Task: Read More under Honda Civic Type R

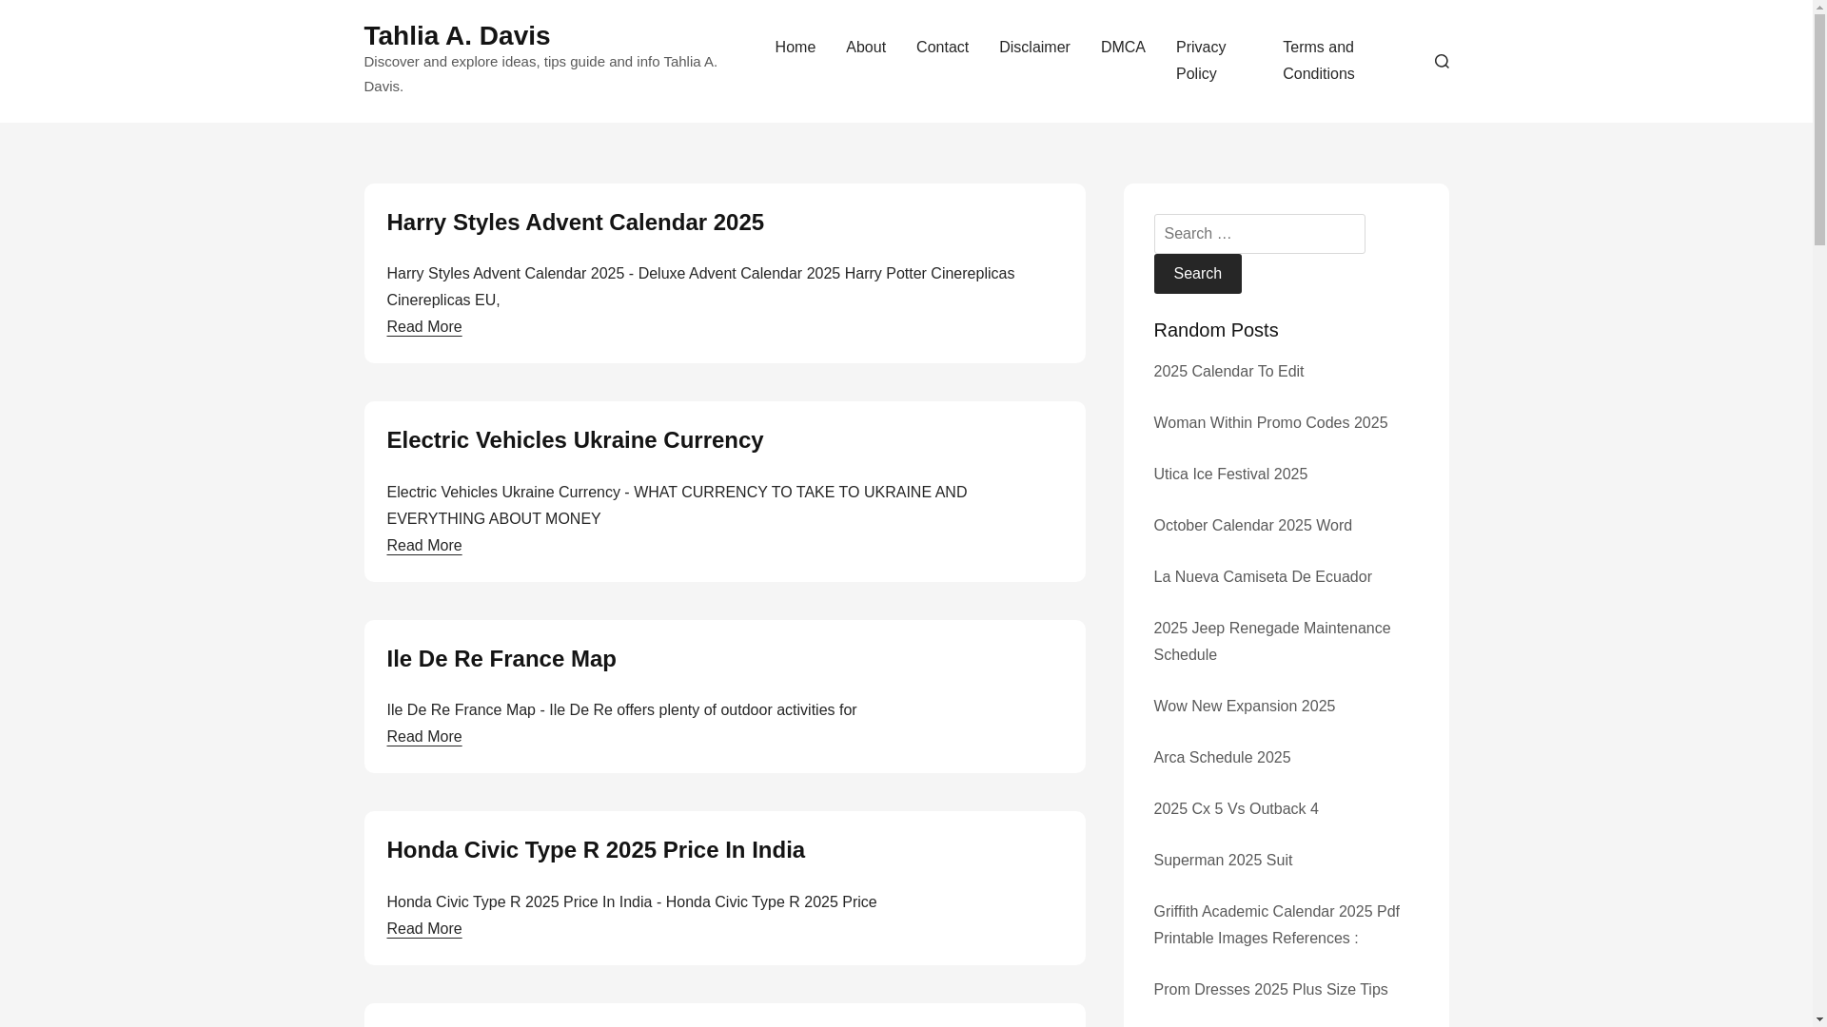Action: coord(423,929)
